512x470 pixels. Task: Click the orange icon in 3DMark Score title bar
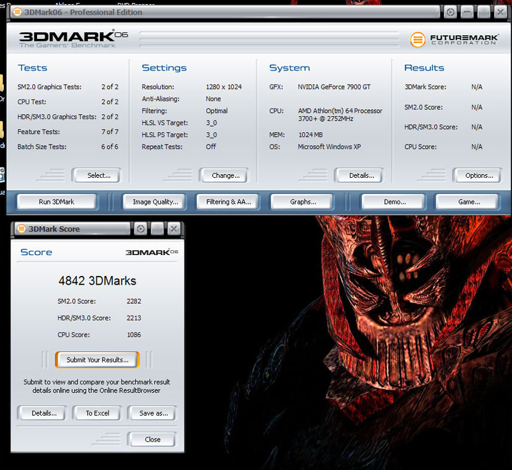pos(21,229)
